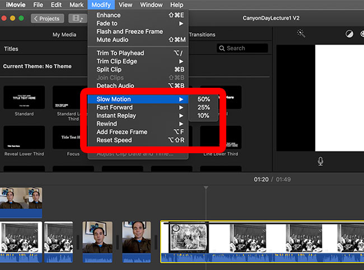Open the Mark menu
The image size is (364, 270).
pos(76,4)
